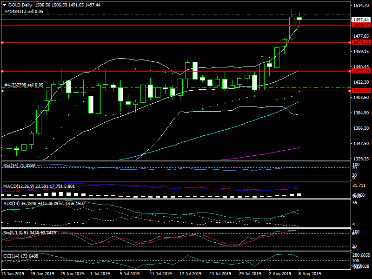Click the 19 Jun 2019 date label
This screenshot has height=279, width=372.
coord(42,274)
